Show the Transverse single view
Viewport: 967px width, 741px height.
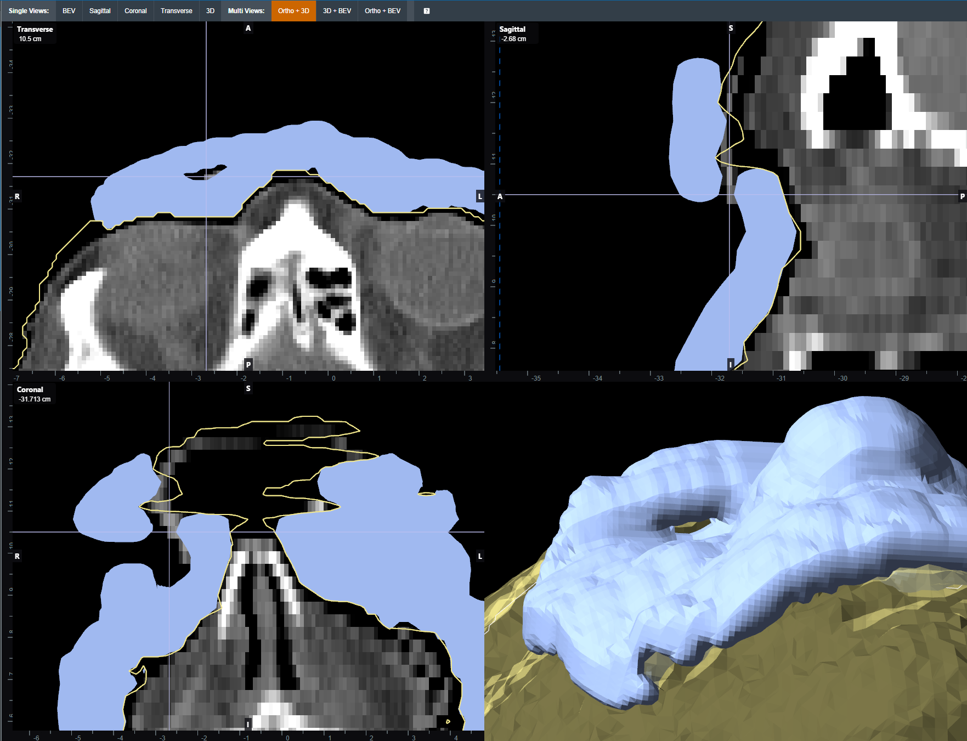[x=176, y=11]
